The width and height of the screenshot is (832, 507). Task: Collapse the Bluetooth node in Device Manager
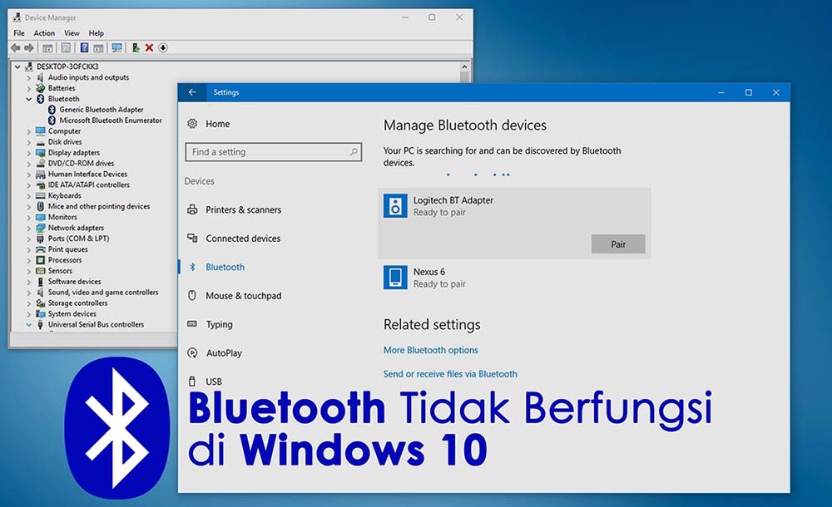(28, 99)
